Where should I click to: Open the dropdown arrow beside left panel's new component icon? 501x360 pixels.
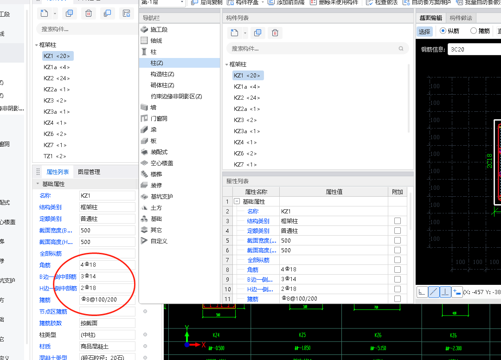[55, 13]
